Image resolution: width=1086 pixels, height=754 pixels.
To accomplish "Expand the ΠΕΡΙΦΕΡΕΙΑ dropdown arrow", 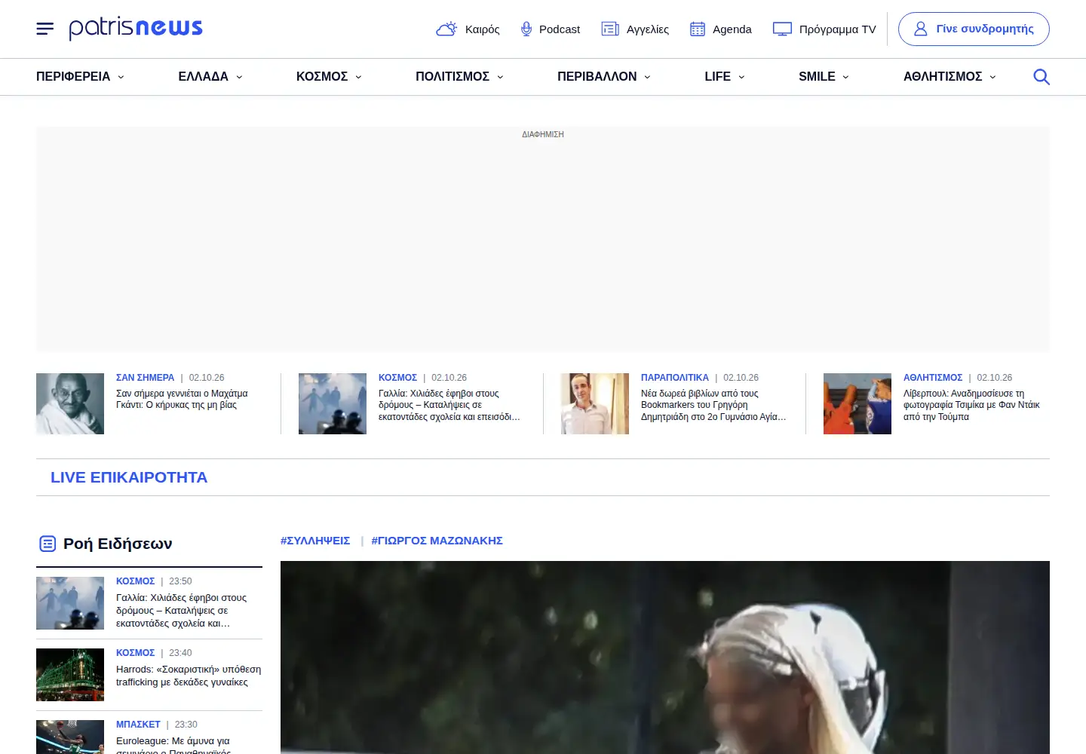I will [121, 77].
